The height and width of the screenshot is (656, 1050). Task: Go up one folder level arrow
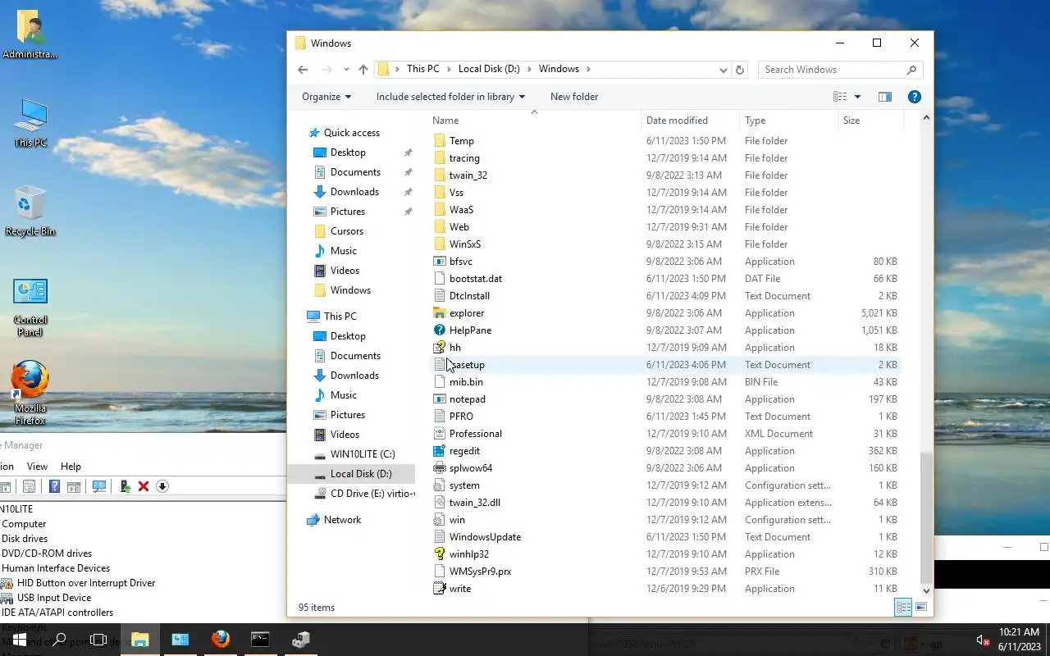click(363, 70)
